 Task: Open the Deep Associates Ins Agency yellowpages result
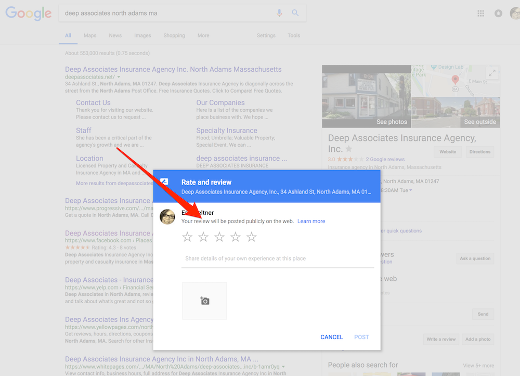click(x=109, y=319)
